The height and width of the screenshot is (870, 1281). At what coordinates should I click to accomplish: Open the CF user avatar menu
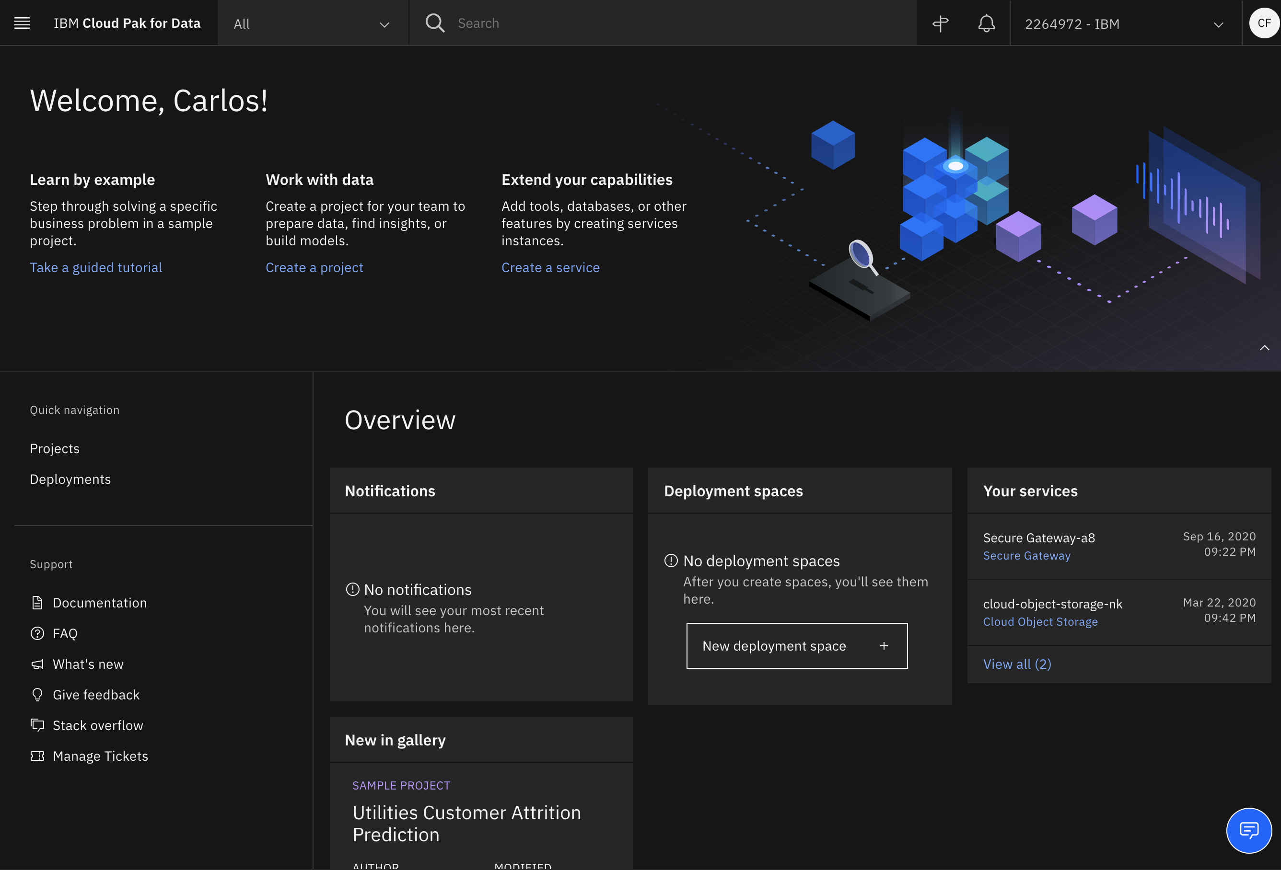coord(1265,23)
